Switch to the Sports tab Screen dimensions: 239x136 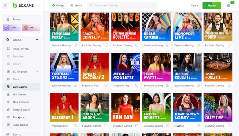[76, 5]
